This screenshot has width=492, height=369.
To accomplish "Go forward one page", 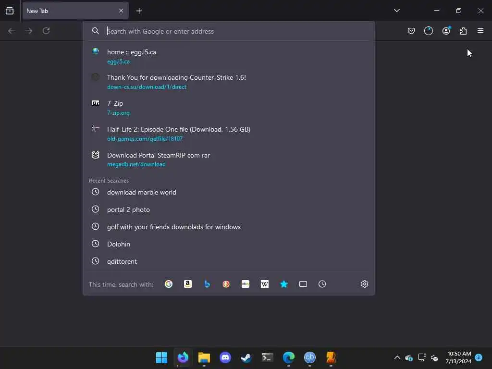I will 29,31.
